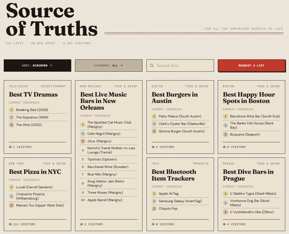The image size is (289, 234).
Task: Open the Category: All dropdown
Action: click(109, 66)
